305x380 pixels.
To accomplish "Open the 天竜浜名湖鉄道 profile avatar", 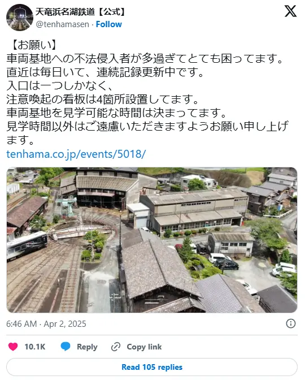I will [x=20, y=18].
